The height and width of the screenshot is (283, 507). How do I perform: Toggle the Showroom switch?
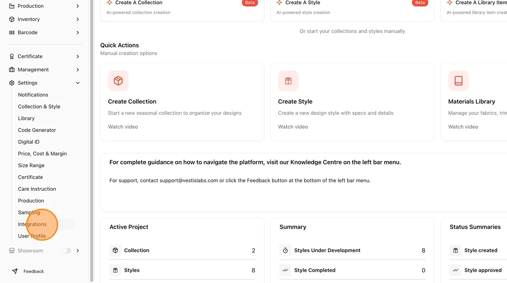(67, 251)
